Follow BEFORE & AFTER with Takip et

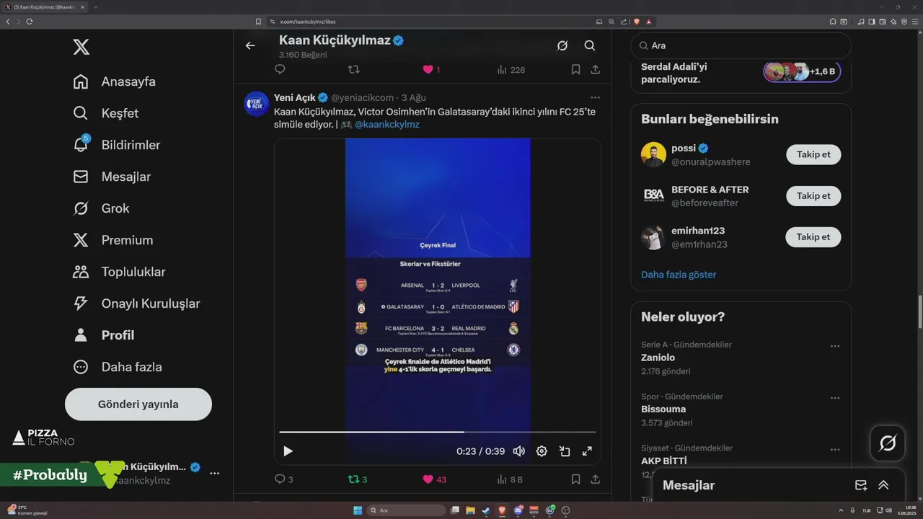coord(813,195)
